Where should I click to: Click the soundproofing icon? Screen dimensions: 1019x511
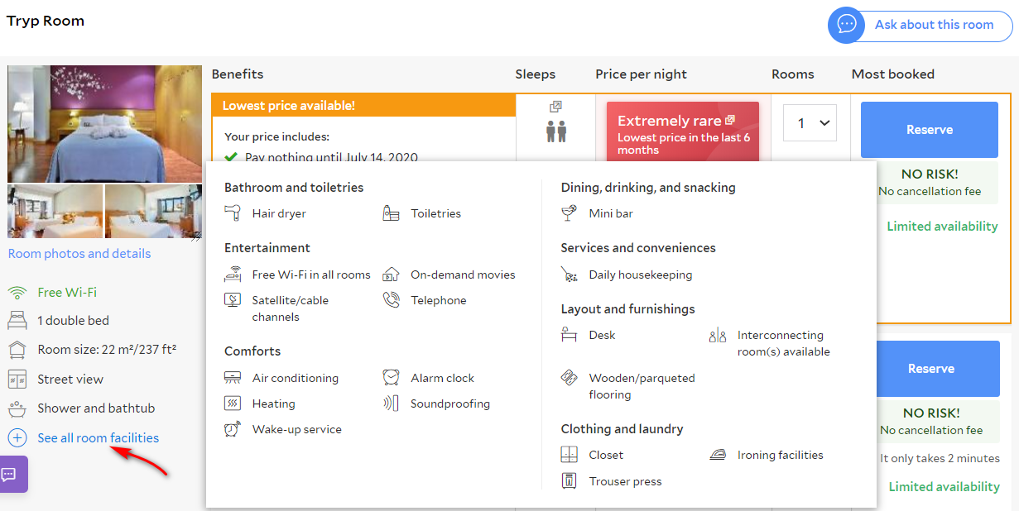[392, 404]
